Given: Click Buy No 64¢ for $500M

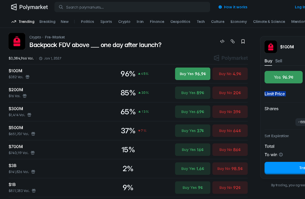Looking at the screenshot, I should (230, 131).
